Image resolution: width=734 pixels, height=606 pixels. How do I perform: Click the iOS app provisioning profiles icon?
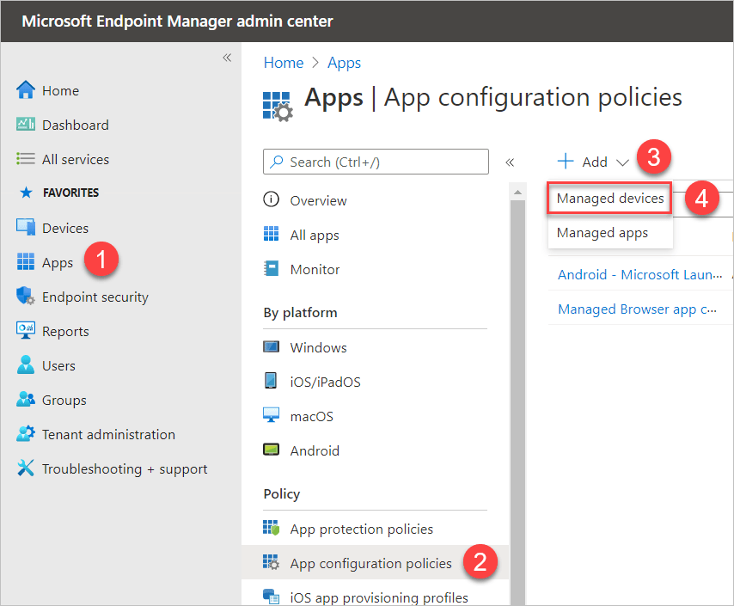click(271, 597)
